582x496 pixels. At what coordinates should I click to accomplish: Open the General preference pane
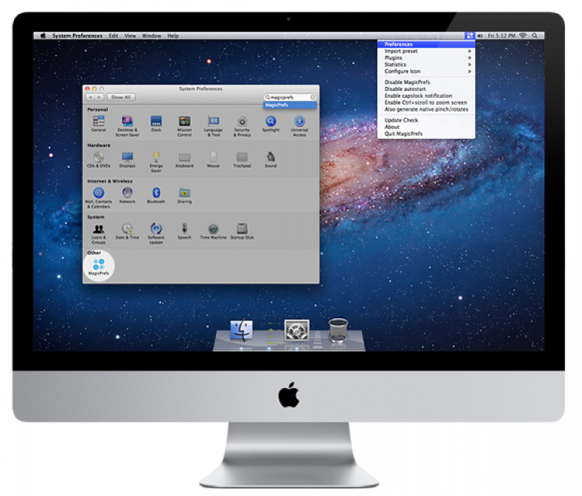point(99,123)
